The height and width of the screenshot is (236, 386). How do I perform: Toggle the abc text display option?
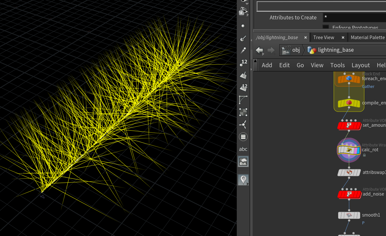click(x=243, y=149)
